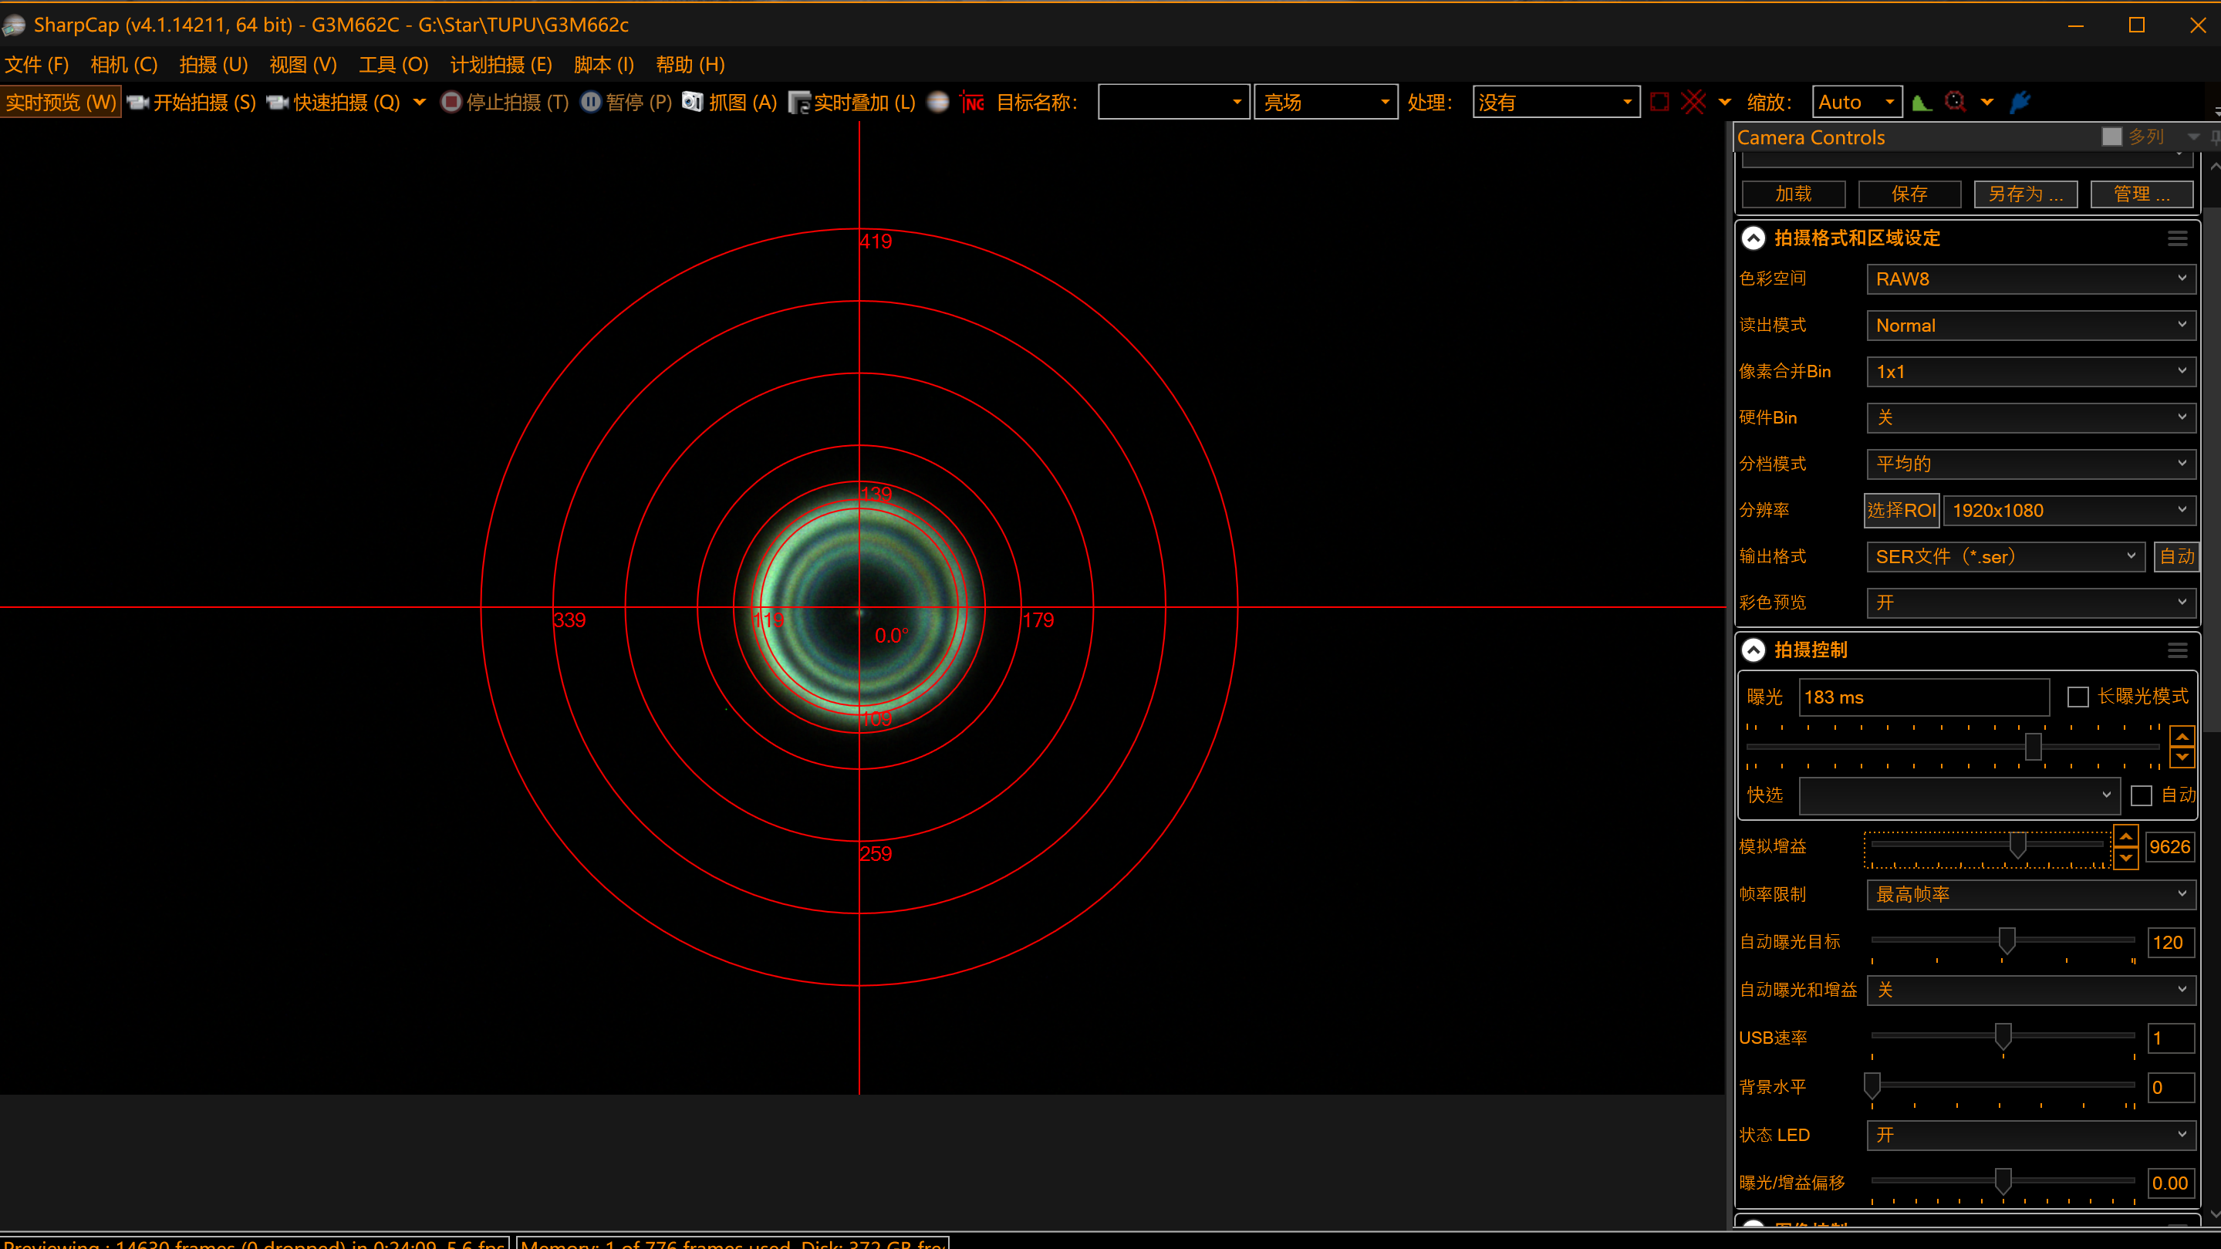This screenshot has width=2221, height=1249.
Task: Open the 拍摄控制 section hamburger menu
Action: [2178, 651]
